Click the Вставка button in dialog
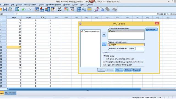 pos(110,70)
